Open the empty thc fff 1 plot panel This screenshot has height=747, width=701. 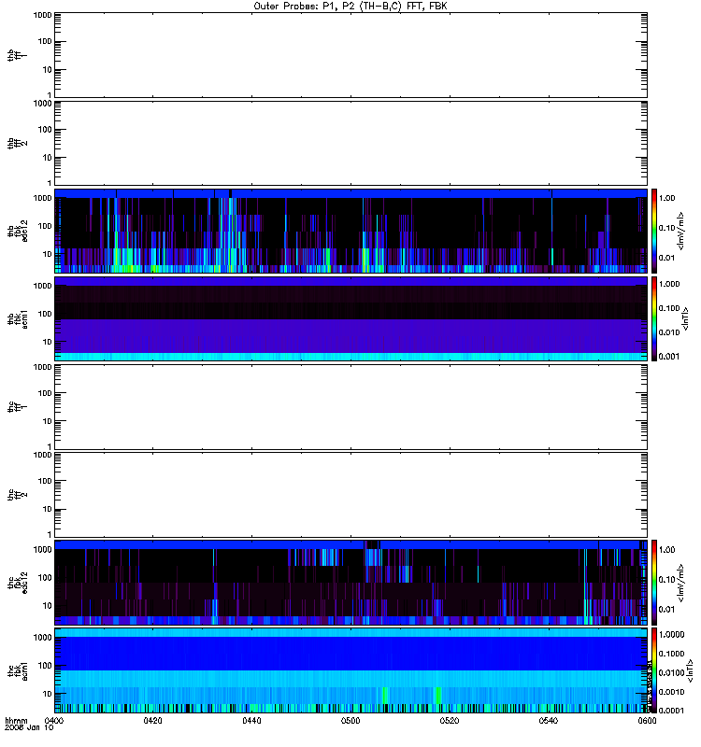point(351,407)
